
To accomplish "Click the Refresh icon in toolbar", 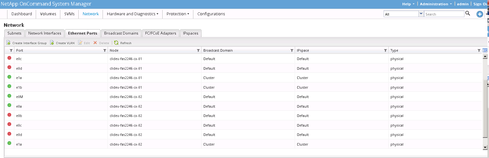I will coord(116,43).
